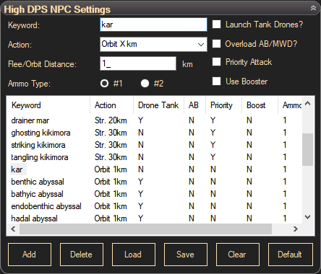Click the Drone Tank column header
The height and width of the screenshot is (274, 321).
point(158,105)
